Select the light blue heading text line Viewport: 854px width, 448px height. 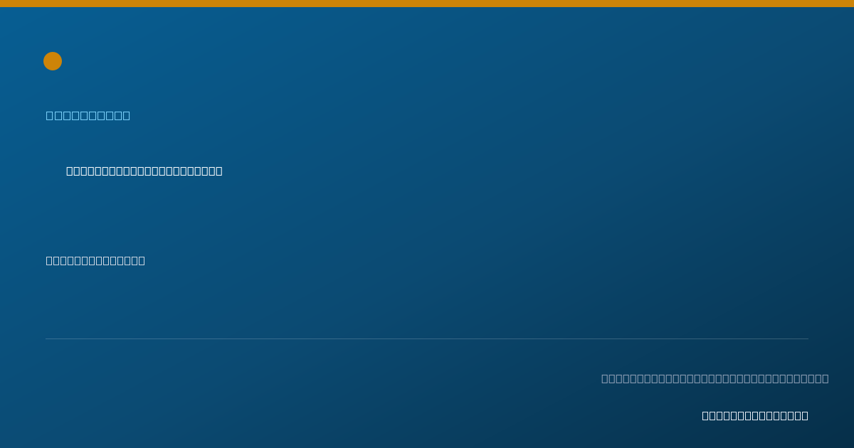coord(88,115)
